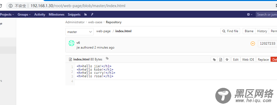Focus the Search or jump to field
Viewport: 277px width, 105px height.
pyautogui.click(x=266, y=15)
